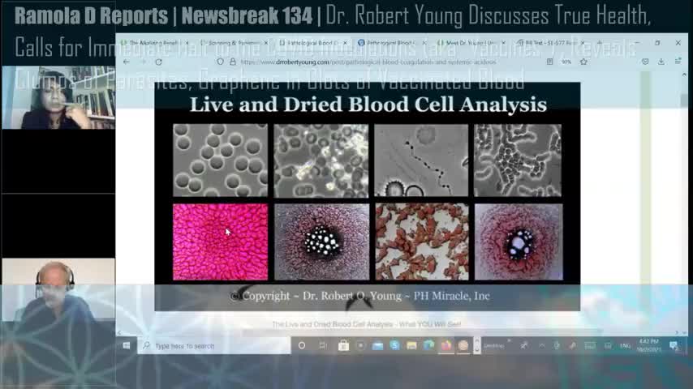Viewport: 693px width, 389px height.
Task: Click the 'PH Miracle, Inc' copyright text
Action: click(452, 296)
